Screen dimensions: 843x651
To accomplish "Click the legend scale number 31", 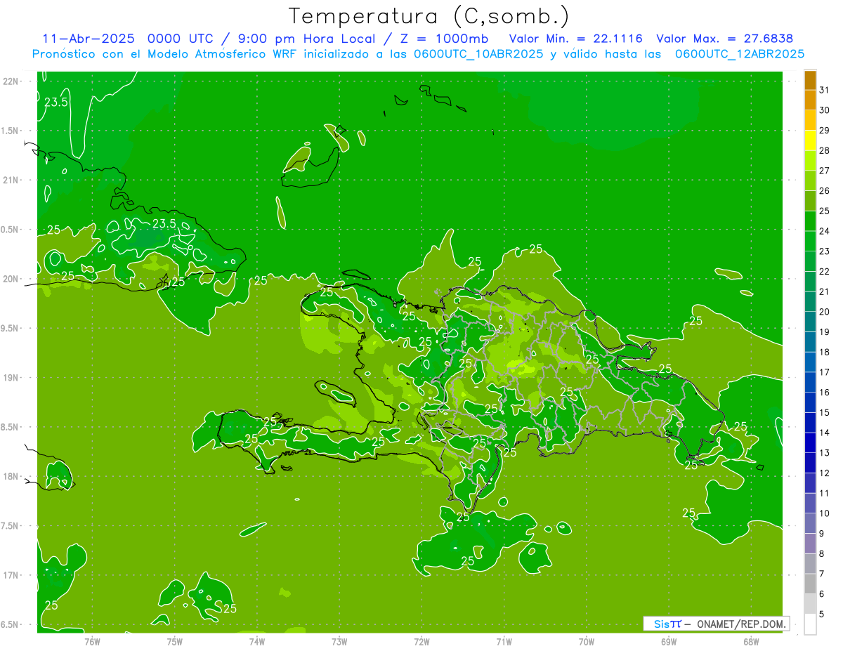I will [x=825, y=90].
